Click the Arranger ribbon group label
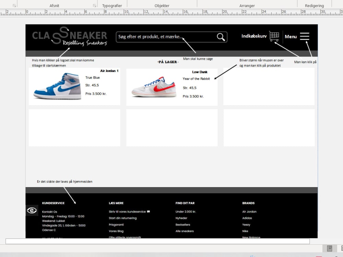Screen dimensions: 343x257 point(247,6)
